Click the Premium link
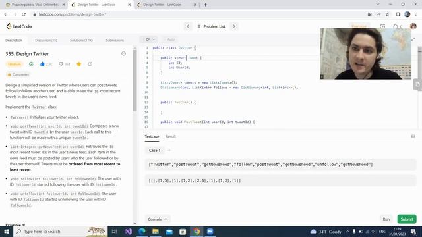The height and width of the screenshot is (237, 422). point(359,26)
